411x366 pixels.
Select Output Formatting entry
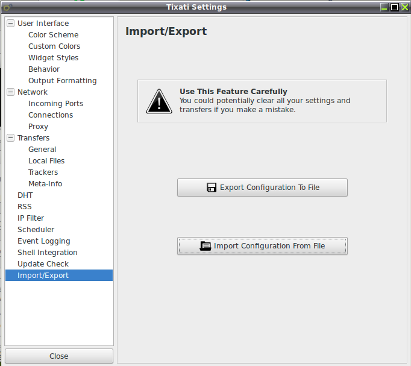tap(63, 81)
